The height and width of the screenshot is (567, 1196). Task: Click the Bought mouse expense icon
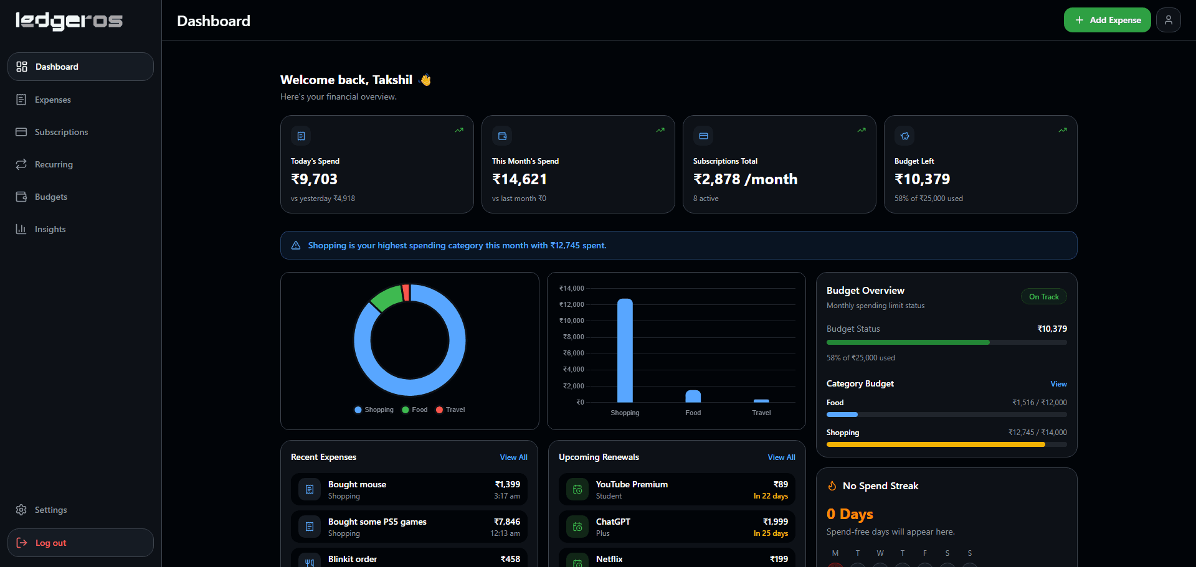click(310, 490)
